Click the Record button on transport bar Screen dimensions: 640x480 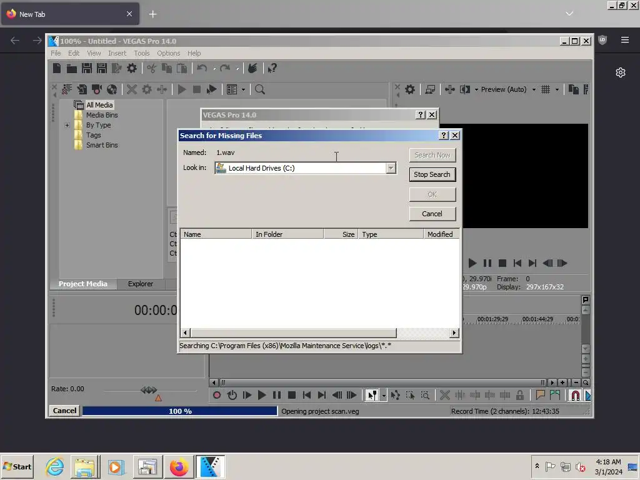coord(217,395)
